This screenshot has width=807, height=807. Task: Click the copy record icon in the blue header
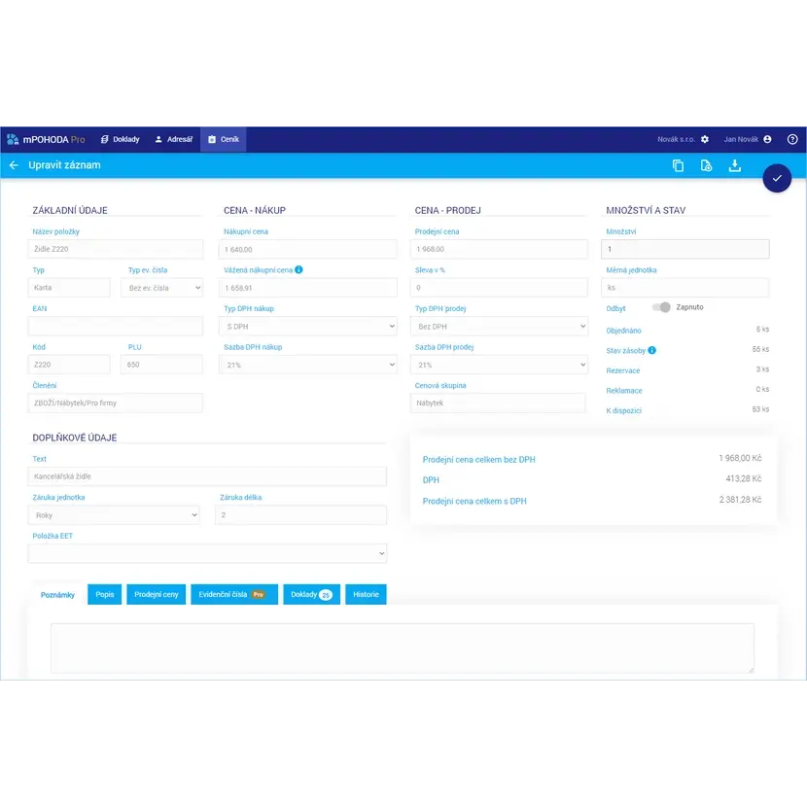(x=678, y=165)
